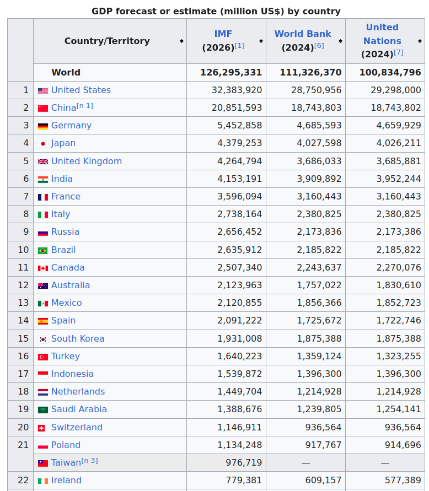Select United States IMF value 32,383,920
The width and height of the screenshot is (429, 491).
[x=237, y=90]
